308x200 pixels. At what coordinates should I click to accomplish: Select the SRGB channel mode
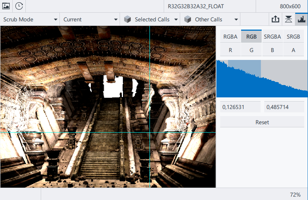293,37
